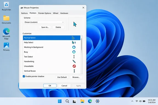Select the Recycle Bin desktop icon

click(x=6, y=6)
